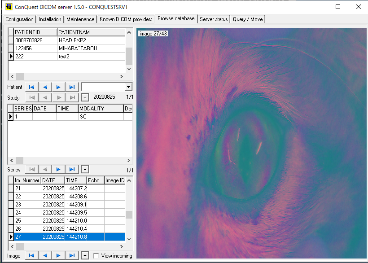Click the image list scroll down arrow
Image resolution: width=368 pixels, height=263 pixels.
(x=129, y=239)
